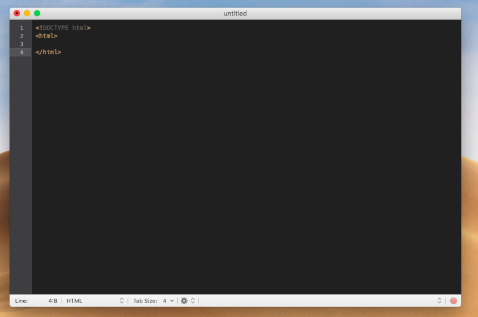Open the bundle actions gear menu
The width and height of the screenshot is (478, 317).
click(x=185, y=300)
